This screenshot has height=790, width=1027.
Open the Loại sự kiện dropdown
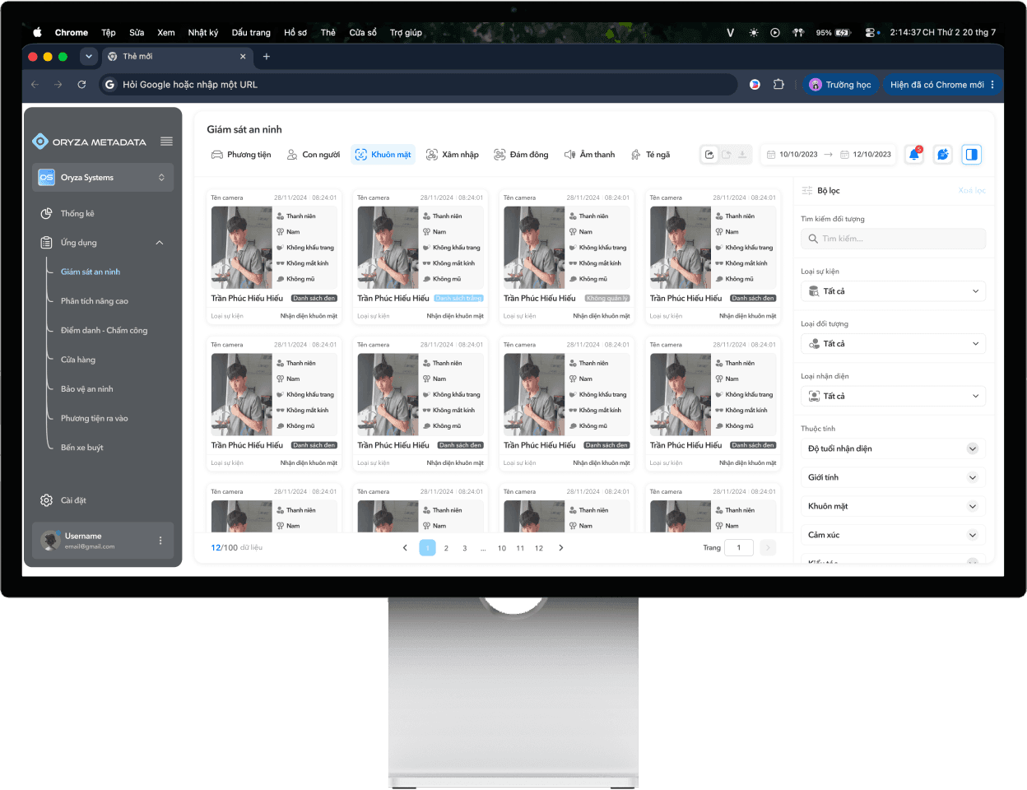tap(893, 291)
